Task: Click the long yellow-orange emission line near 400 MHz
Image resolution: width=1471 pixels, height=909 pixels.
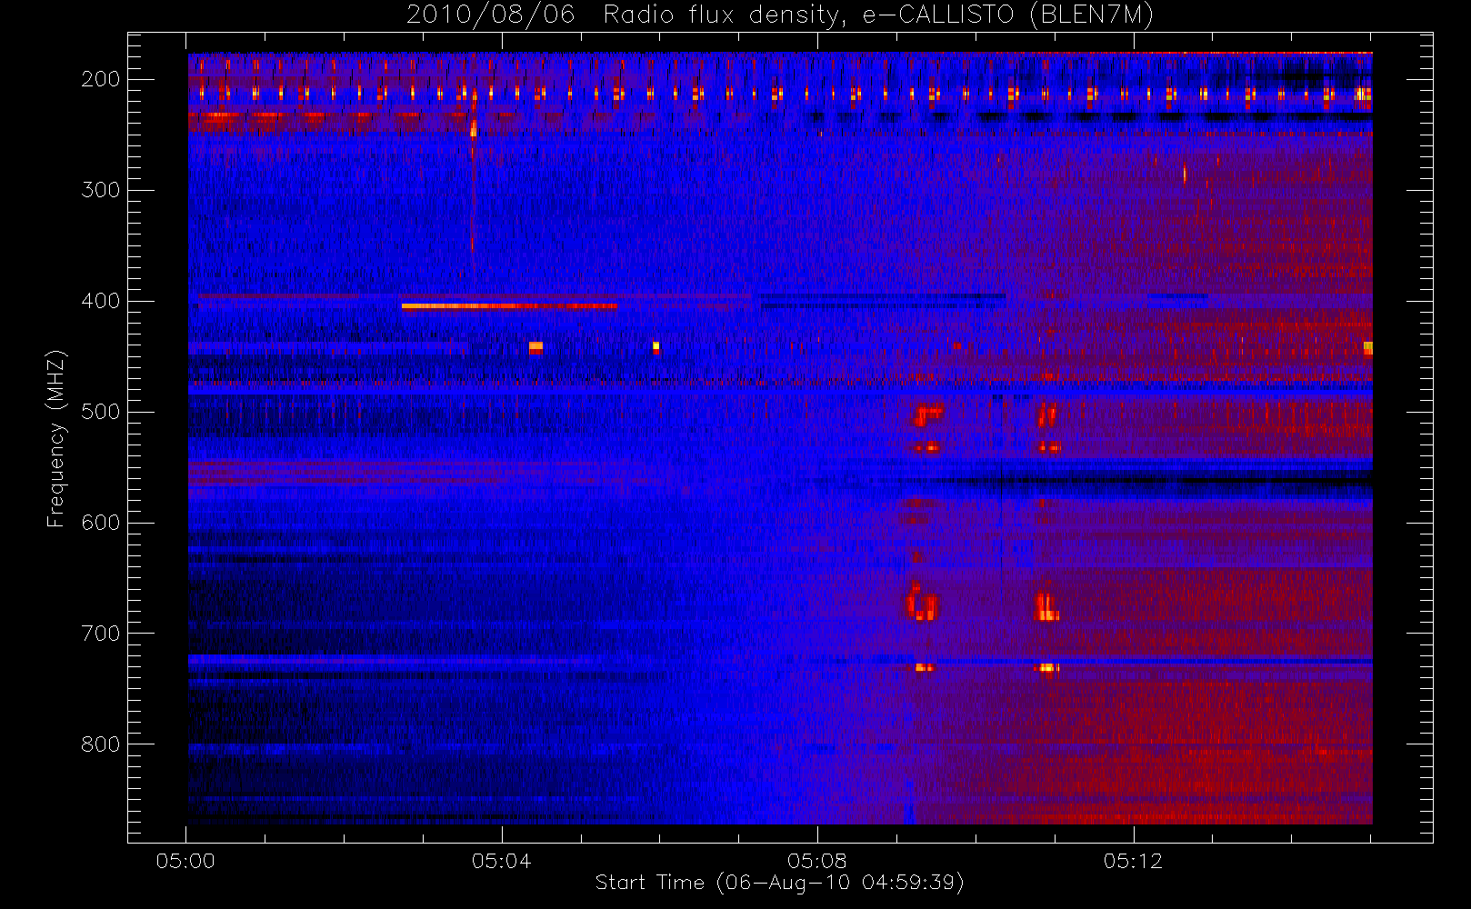Action: tap(509, 306)
